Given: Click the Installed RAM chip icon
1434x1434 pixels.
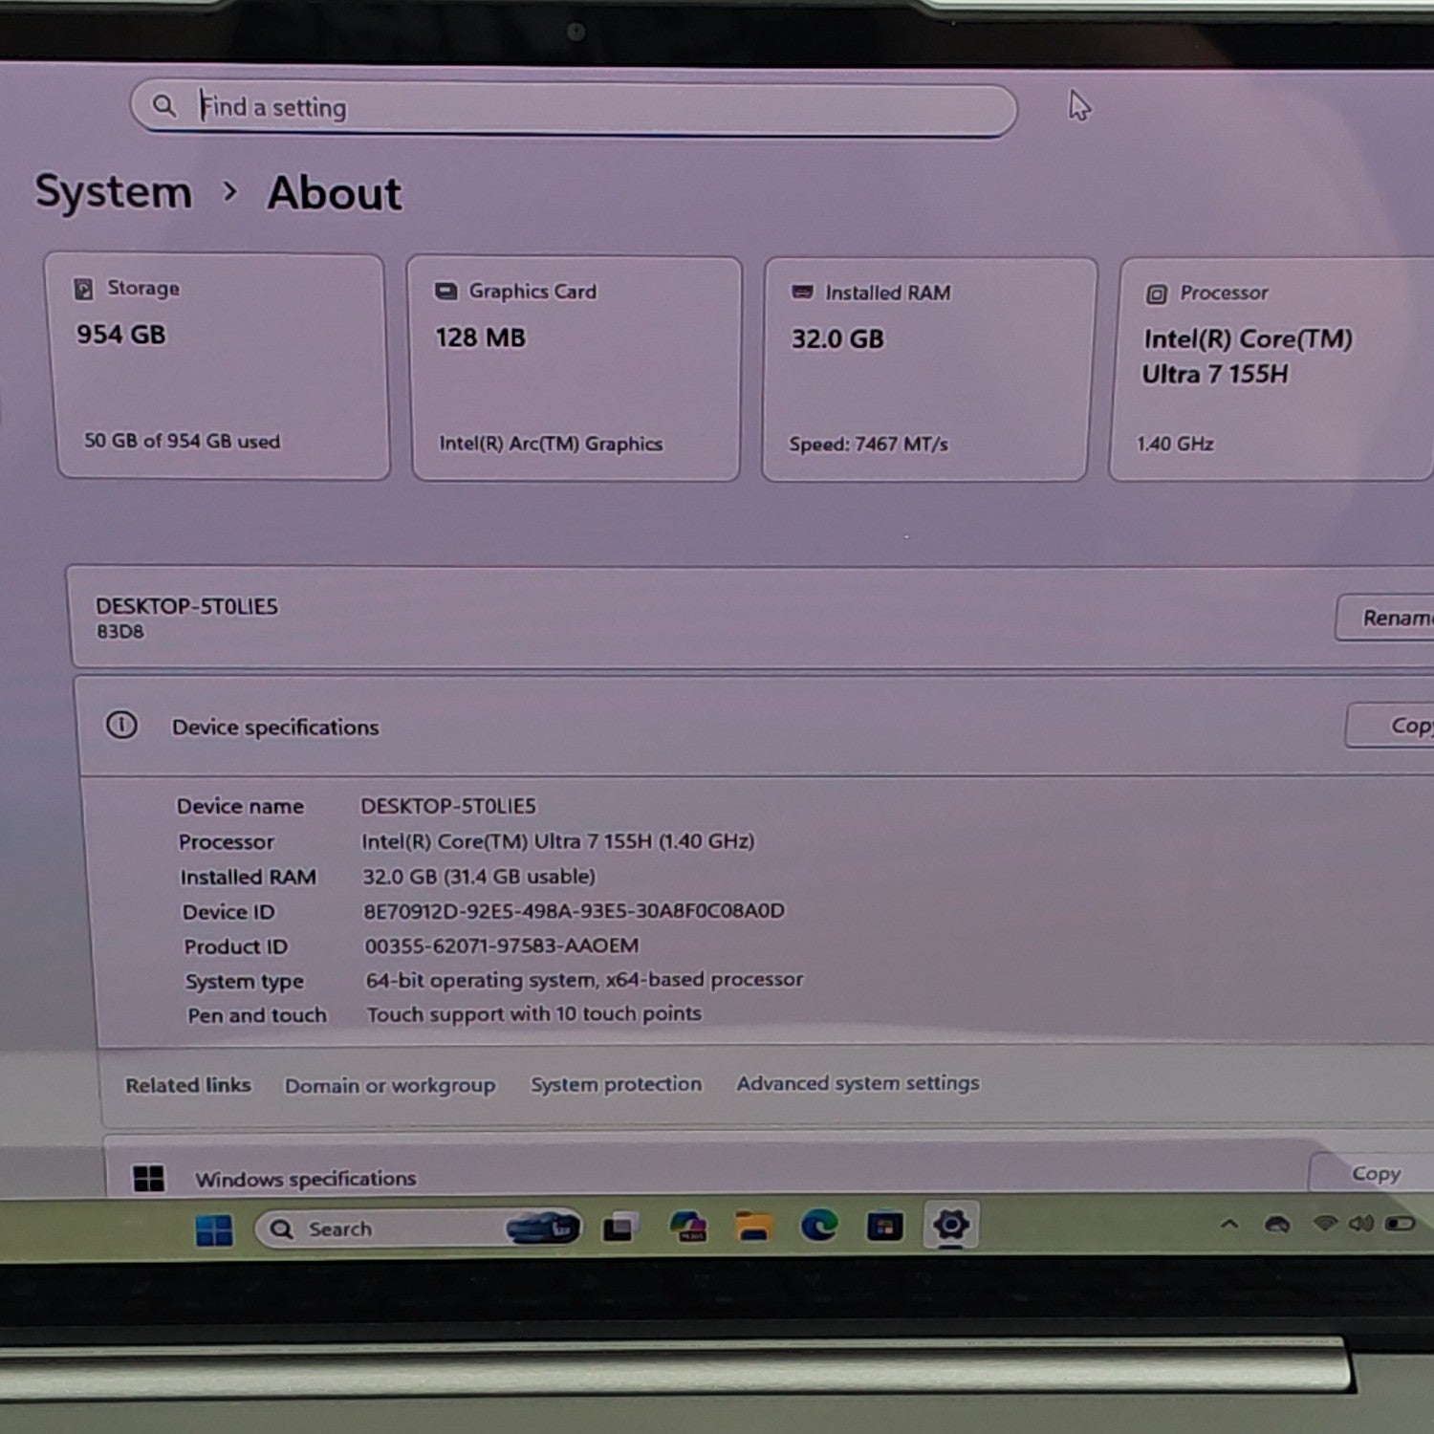Looking at the screenshot, I should pos(803,292).
